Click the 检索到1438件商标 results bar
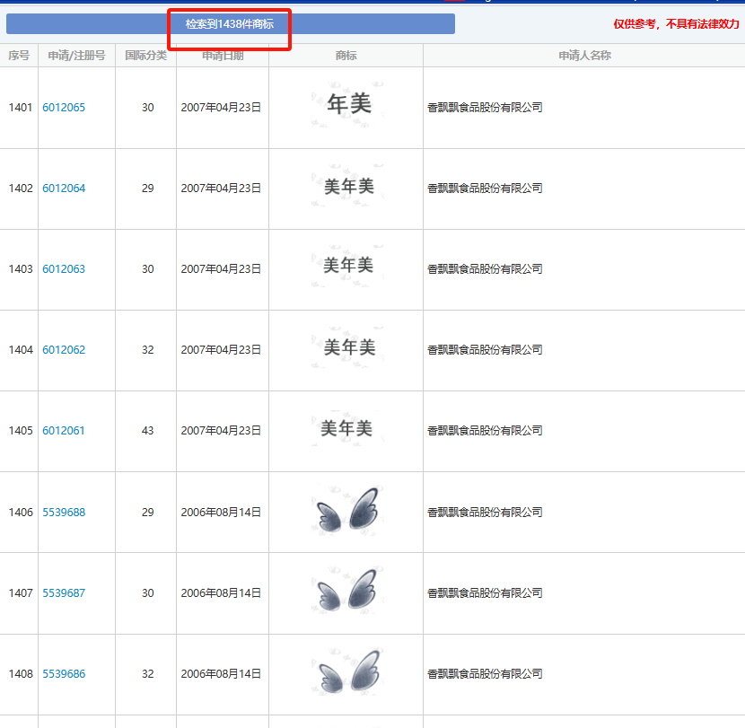 [x=230, y=24]
